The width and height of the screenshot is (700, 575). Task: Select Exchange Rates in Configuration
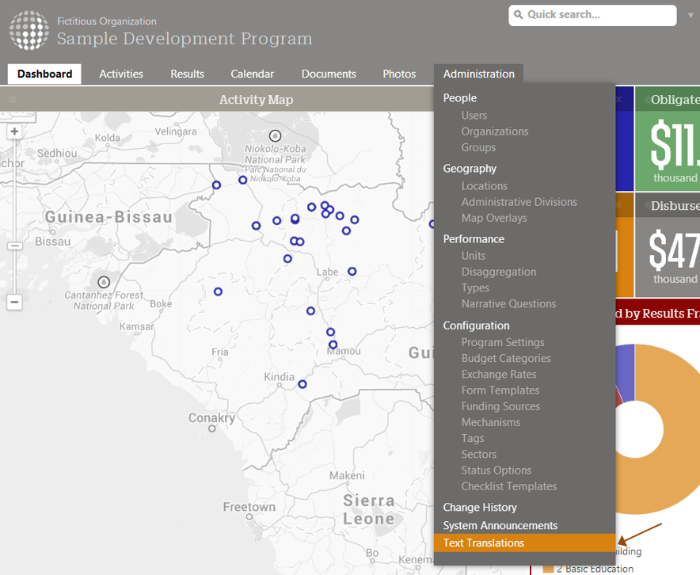pos(499,375)
